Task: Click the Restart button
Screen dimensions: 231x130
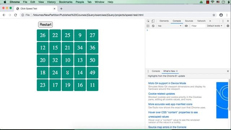Action: 45,25
